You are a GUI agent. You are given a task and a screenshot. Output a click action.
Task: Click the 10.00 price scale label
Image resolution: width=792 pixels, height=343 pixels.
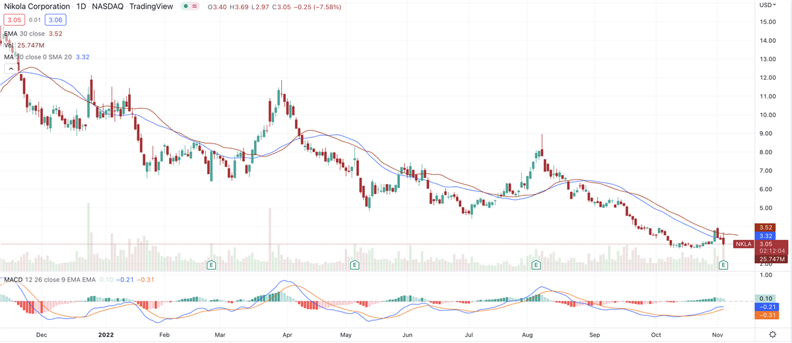tap(766, 115)
